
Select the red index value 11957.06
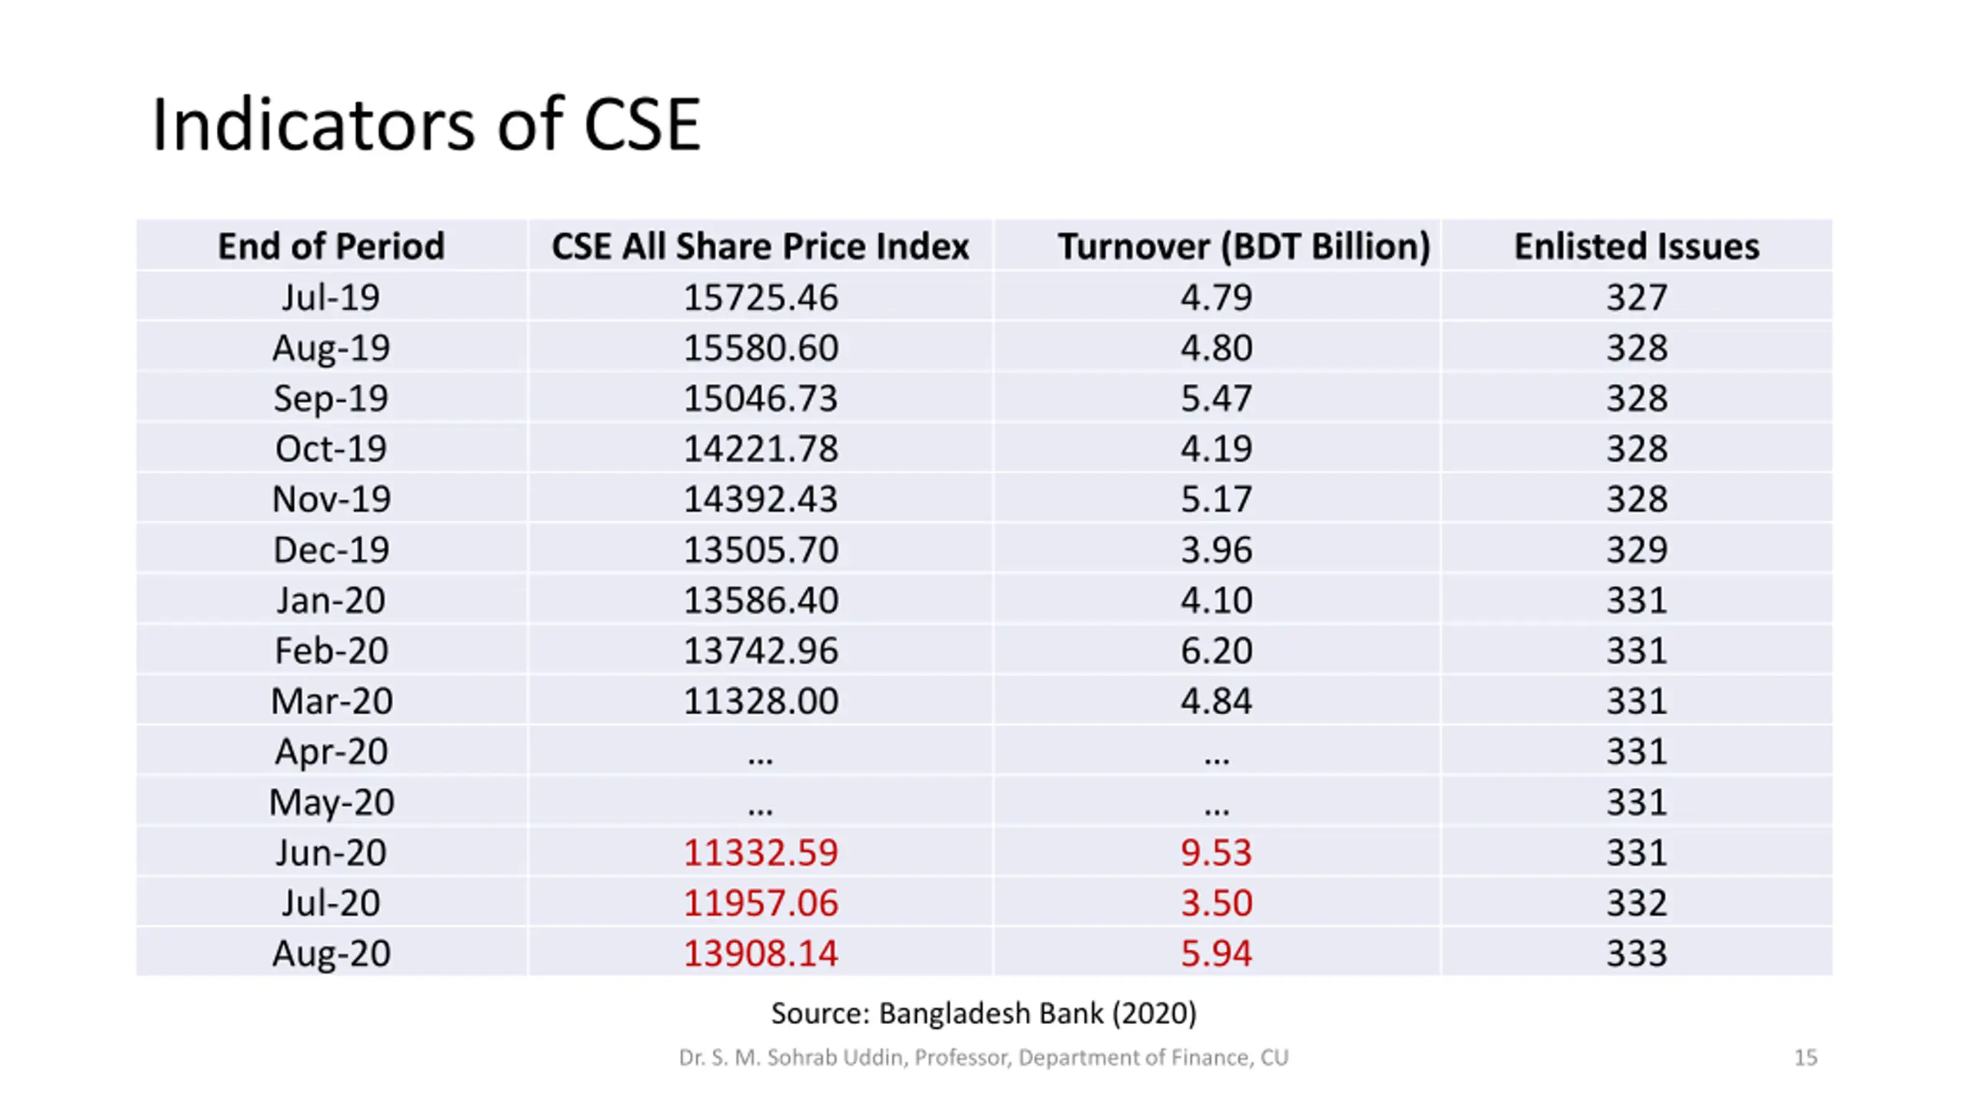[760, 903]
